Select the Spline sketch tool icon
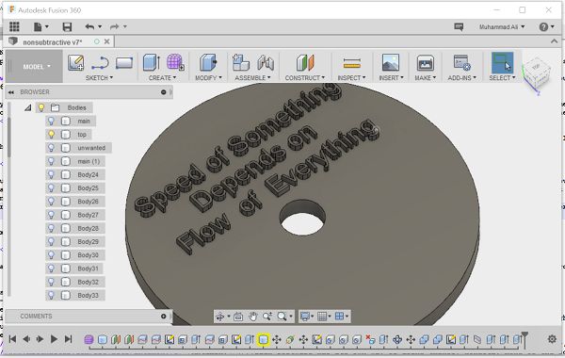 (x=100, y=63)
